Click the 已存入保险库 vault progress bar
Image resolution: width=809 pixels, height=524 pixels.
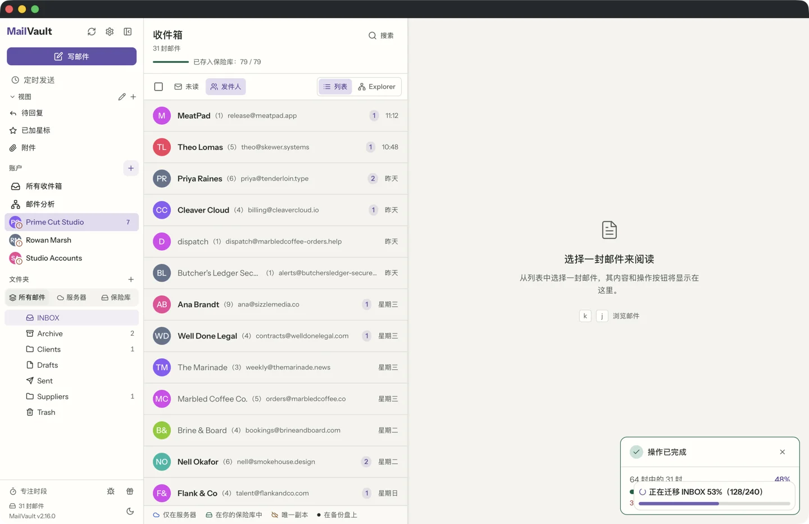click(x=171, y=62)
